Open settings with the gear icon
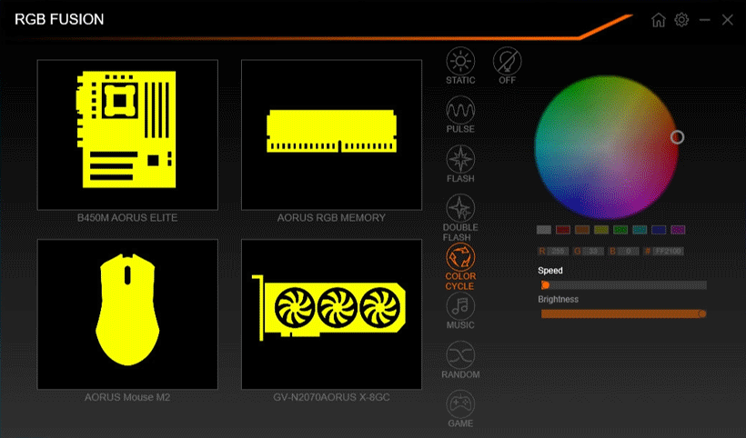Viewport: 746px width, 438px height. [681, 20]
